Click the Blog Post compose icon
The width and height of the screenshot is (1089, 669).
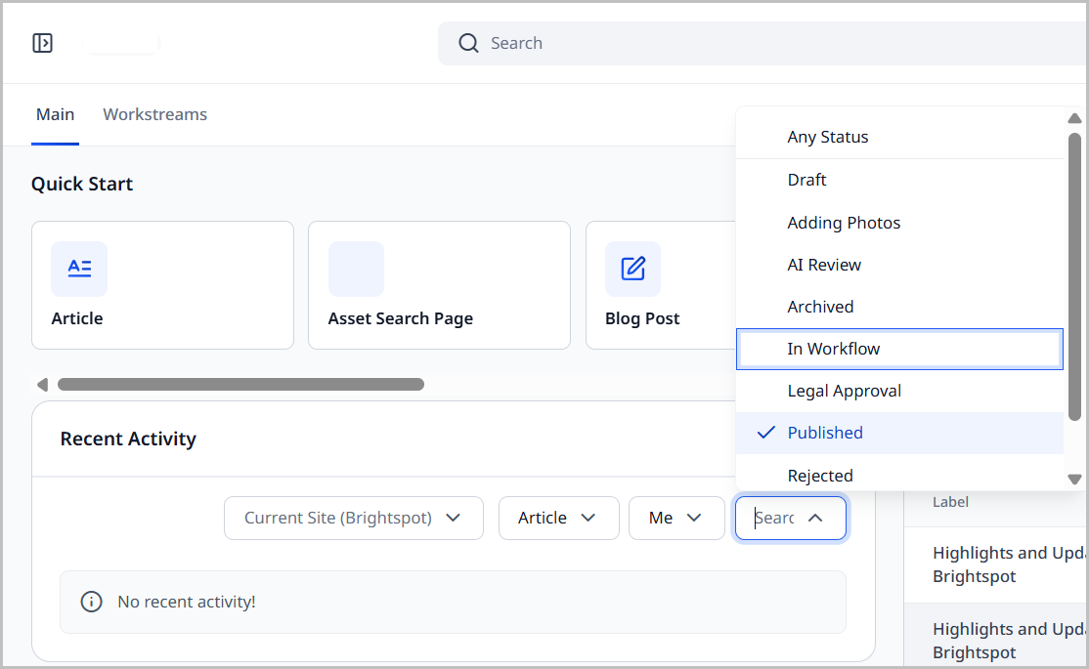(x=632, y=269)
